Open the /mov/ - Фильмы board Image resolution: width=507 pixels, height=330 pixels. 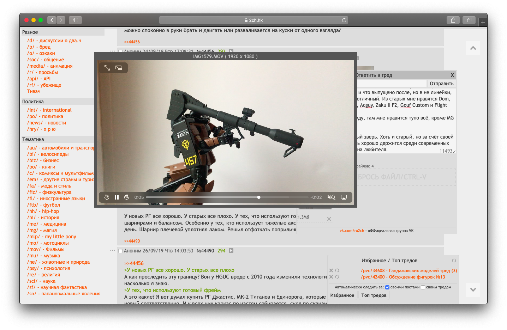pos(46,249)
